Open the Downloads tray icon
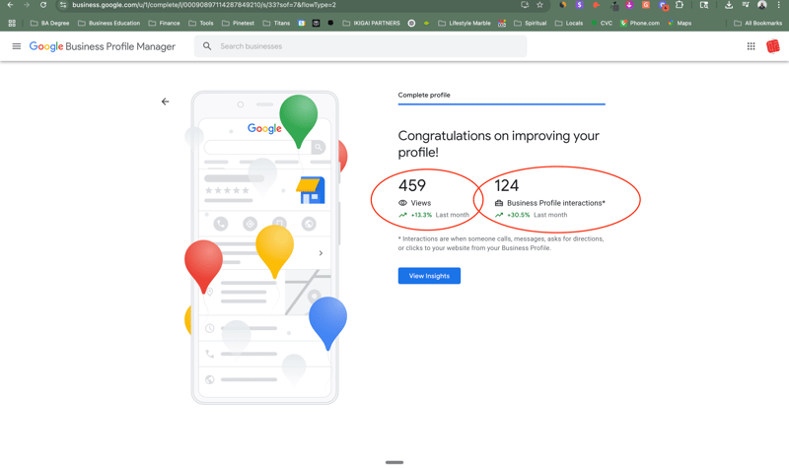The height and width of the screenshot is (468, 789). pos(729,5)
